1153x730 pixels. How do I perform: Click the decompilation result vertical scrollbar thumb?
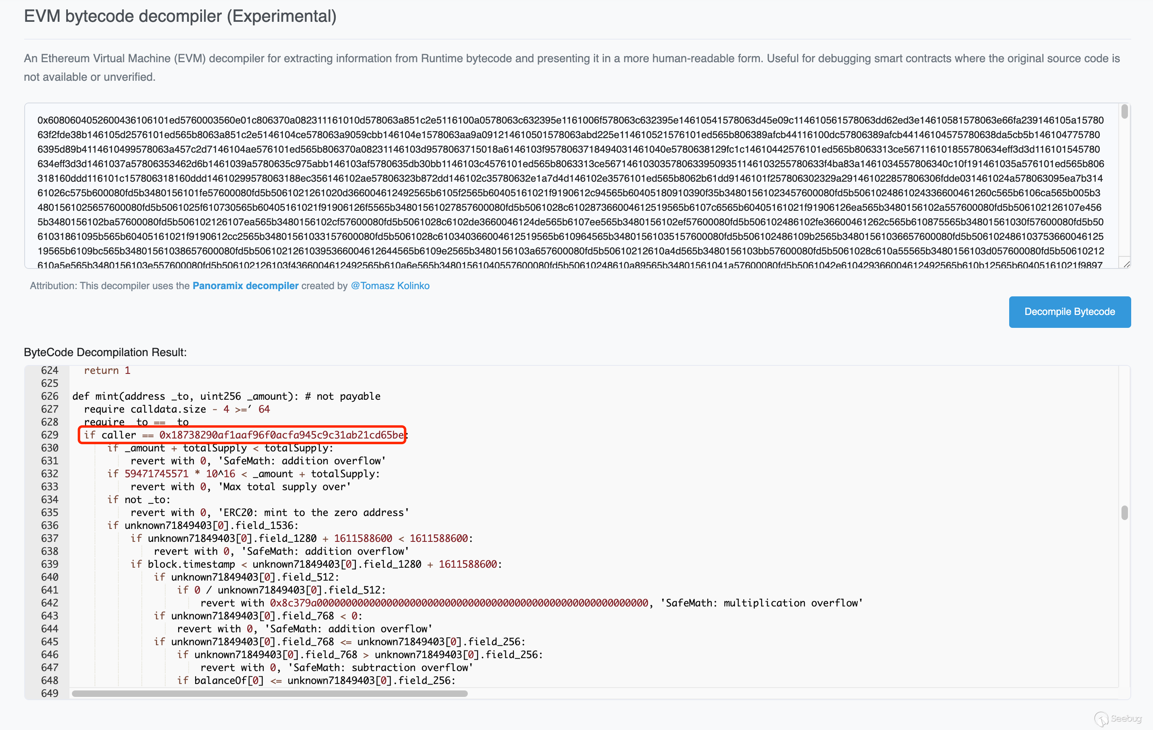1124,513
